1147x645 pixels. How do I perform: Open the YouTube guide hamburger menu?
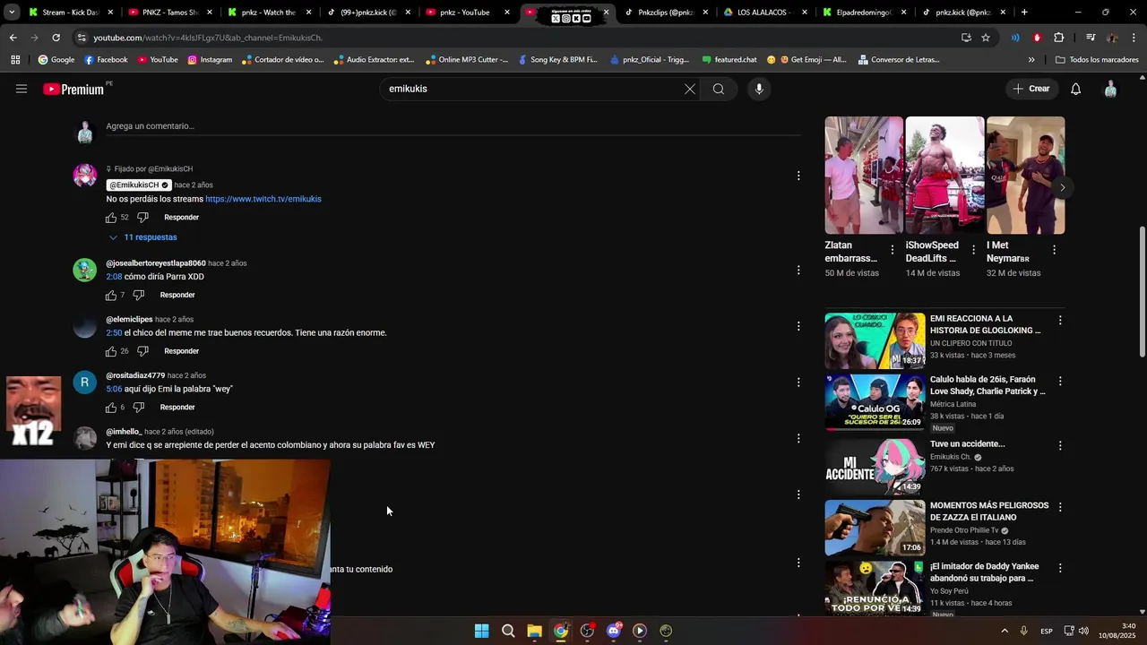22,89
